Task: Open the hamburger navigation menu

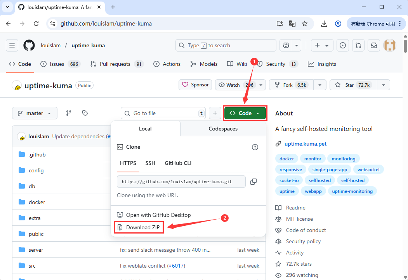Action: pos(12,45)
